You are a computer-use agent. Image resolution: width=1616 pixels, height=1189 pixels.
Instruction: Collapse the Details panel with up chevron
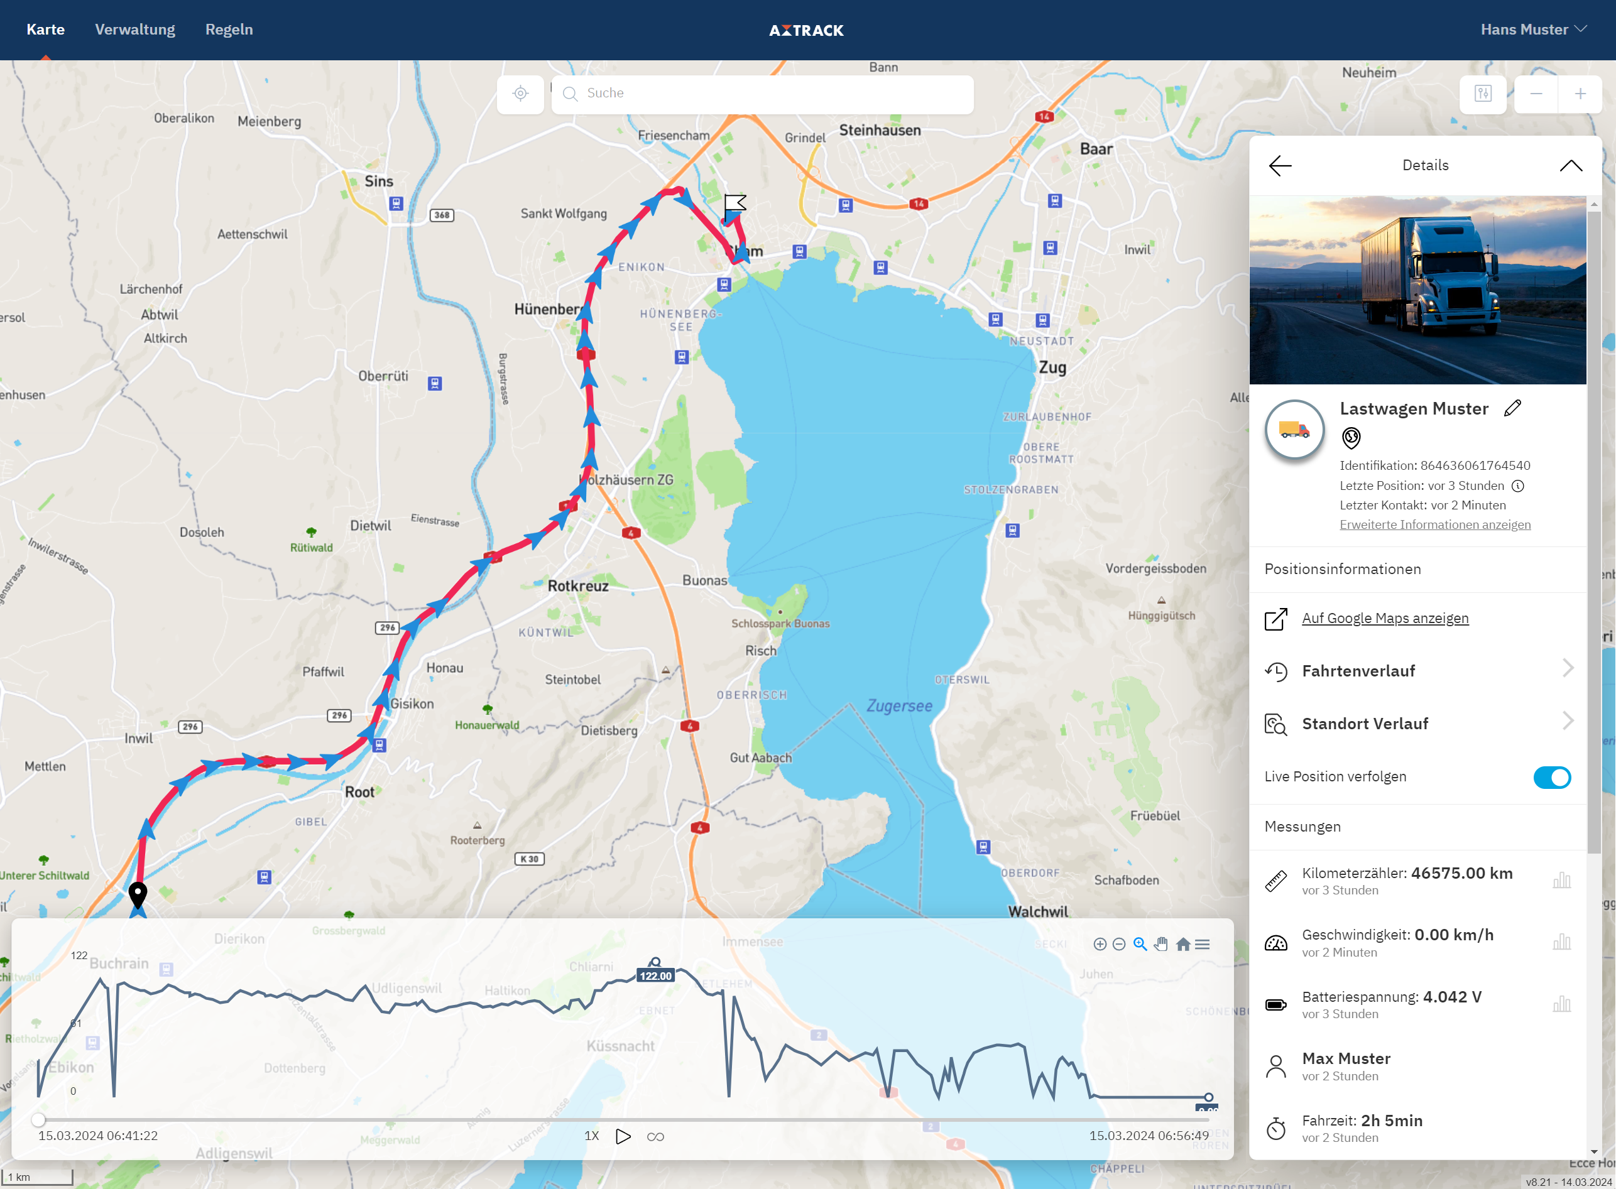click(x=1571, y=166)
